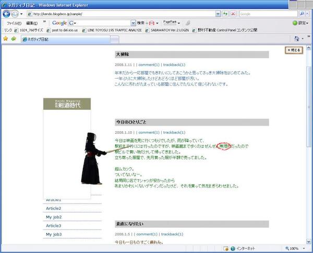Open comment(1) link under 大掃除
The width and height of the screenshot is (313, 253).
[x=149, y=65]
